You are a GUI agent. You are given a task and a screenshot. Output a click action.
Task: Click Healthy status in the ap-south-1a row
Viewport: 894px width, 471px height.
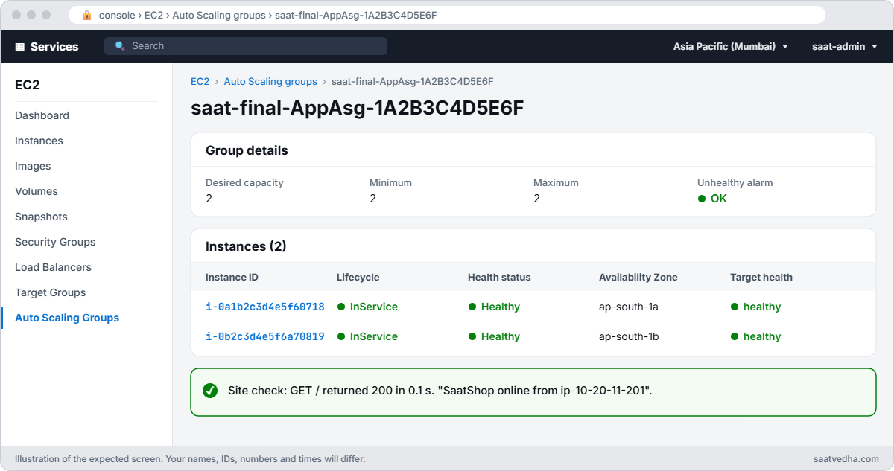click(x=494, y=307)
